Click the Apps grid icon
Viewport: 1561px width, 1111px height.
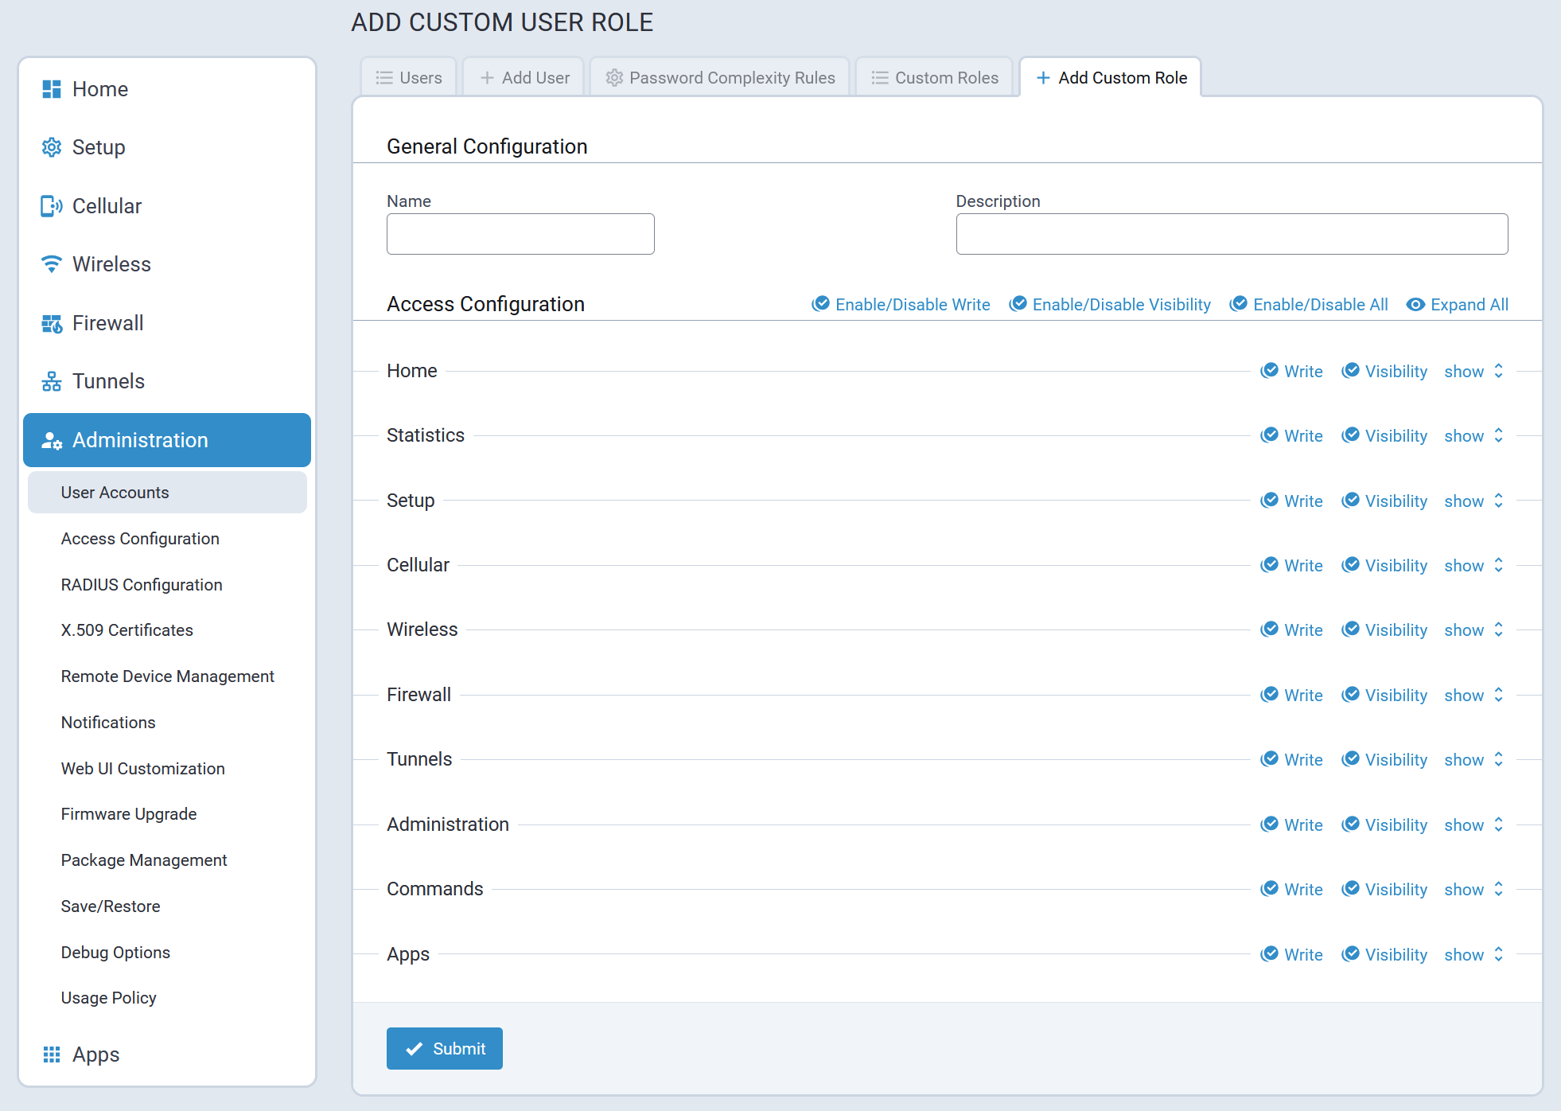[52, 1054]
